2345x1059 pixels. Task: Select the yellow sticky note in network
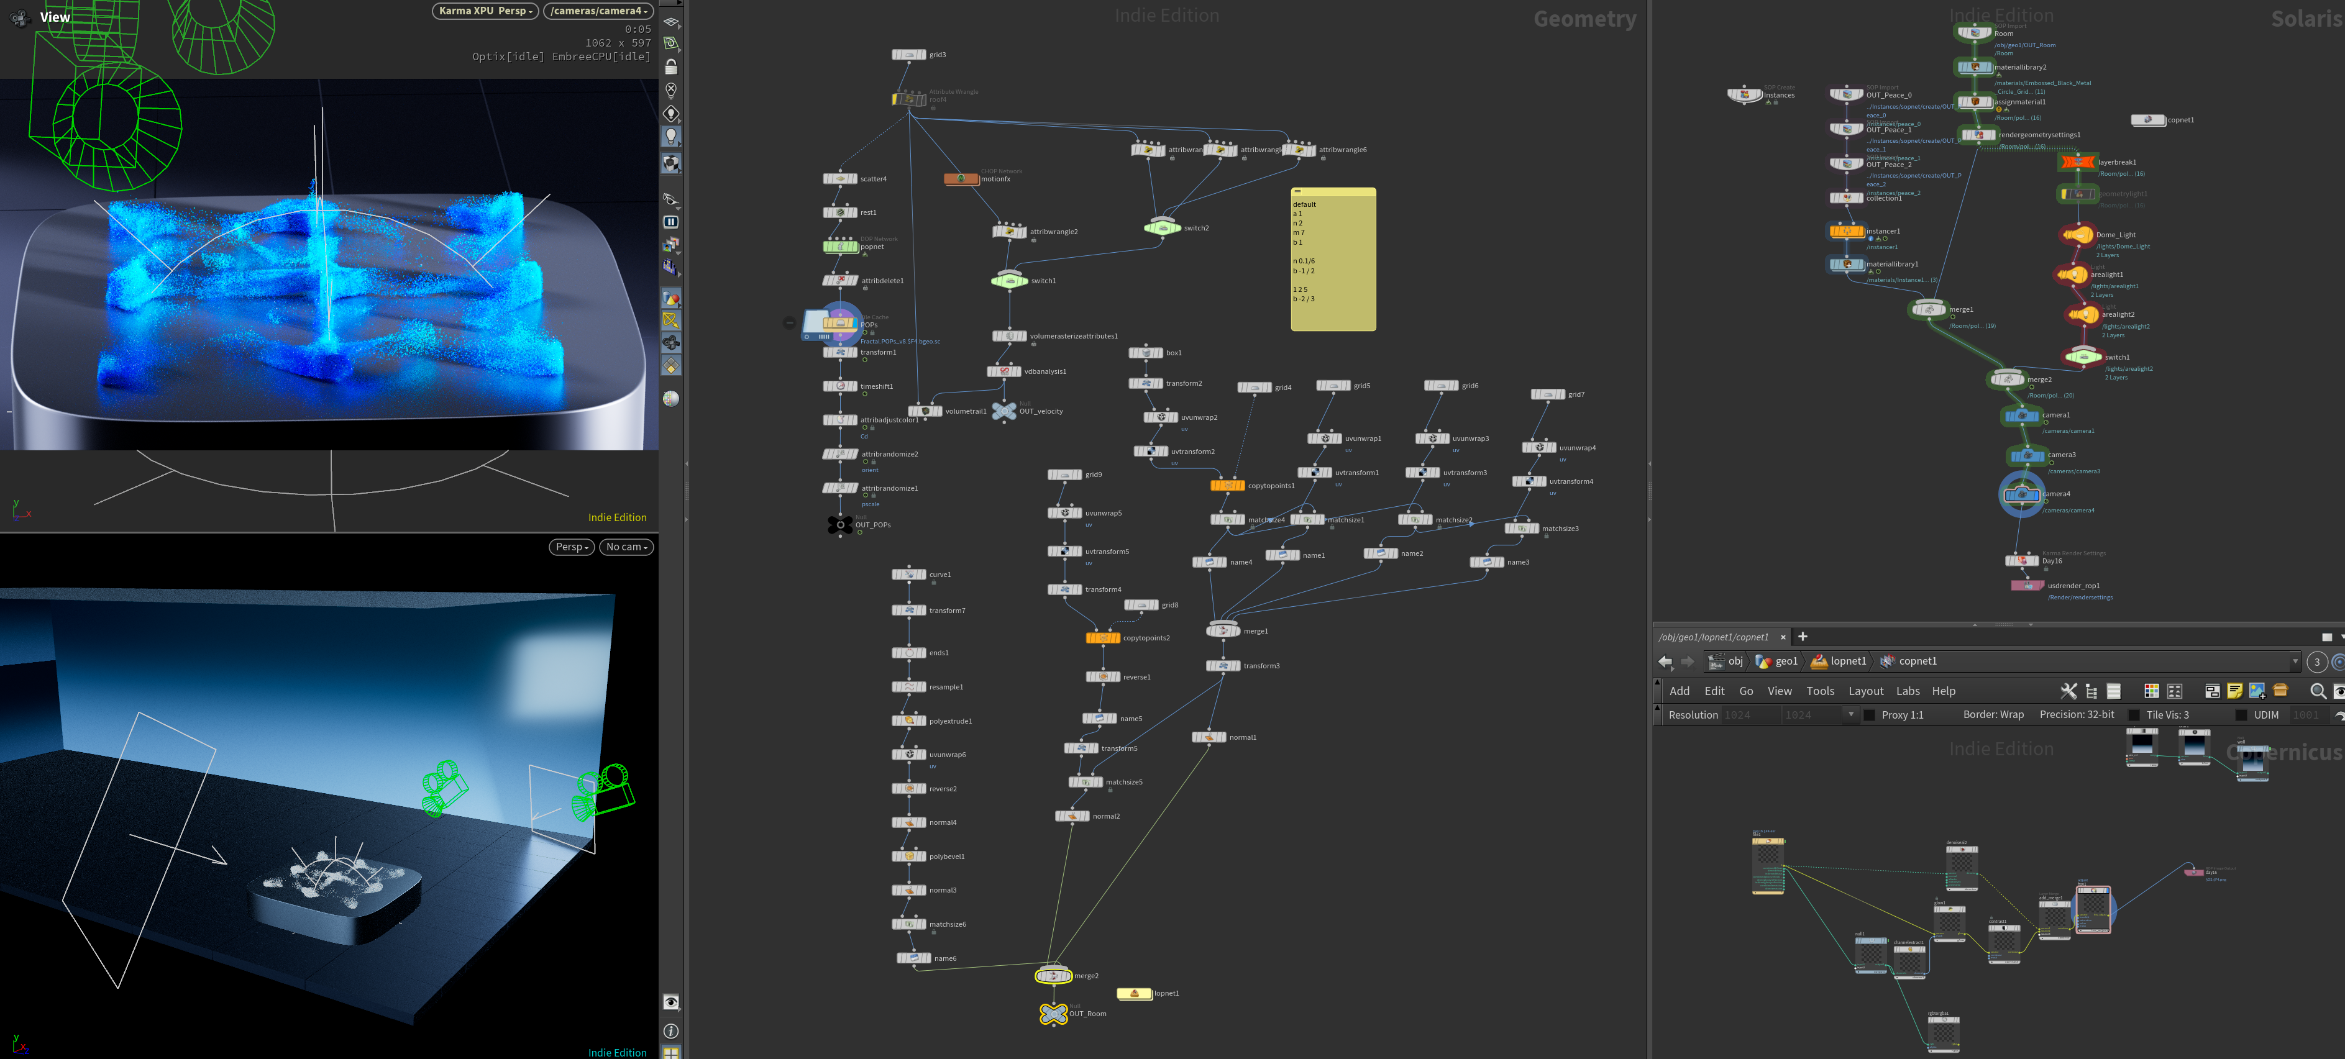click(1333, 259)
